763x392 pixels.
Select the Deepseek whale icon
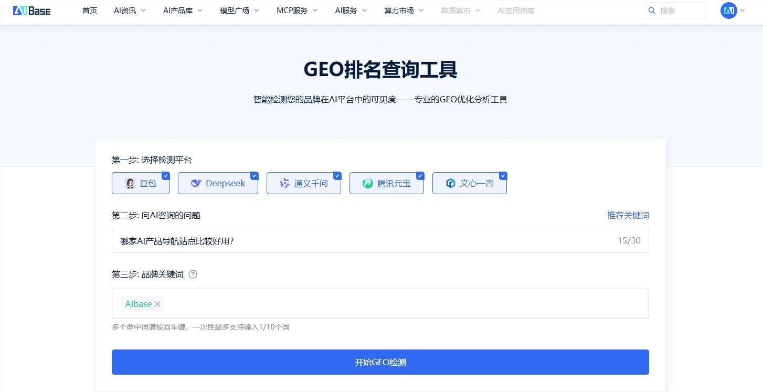pyautogui.click(x=196, y=183)
